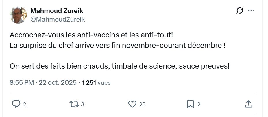This screenshot has width=268, height=117.
Task: Click the 8:55 PM time of the tweet
Action: [22, 83]
